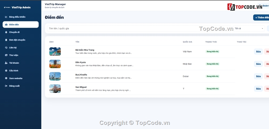
Task: Open the Liên hệ page
Action: point(21,48)
